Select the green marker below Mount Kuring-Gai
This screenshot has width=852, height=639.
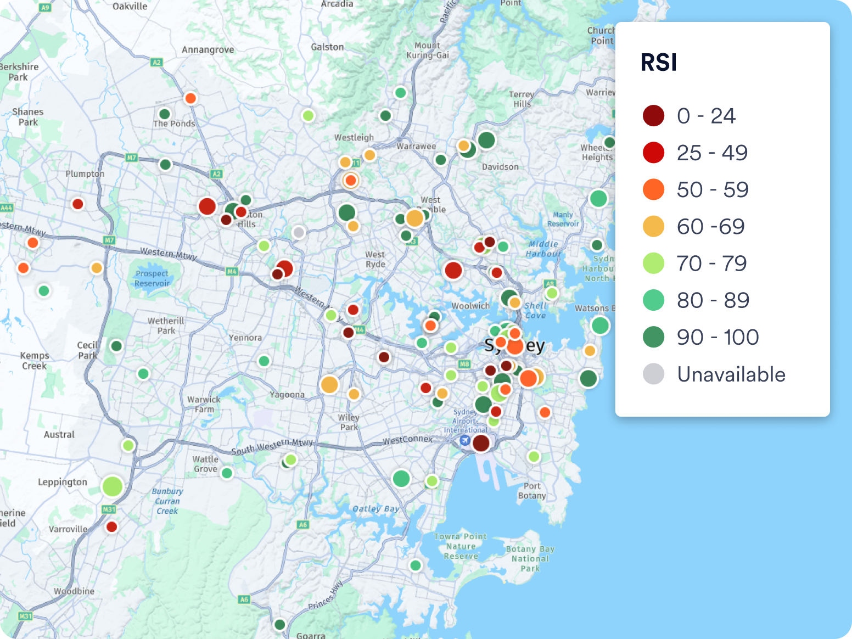tap(401, 93)
